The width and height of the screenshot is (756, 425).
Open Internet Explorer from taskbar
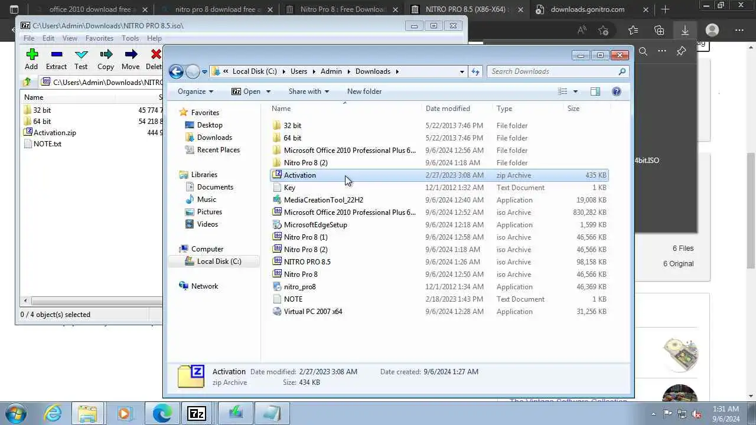[x=53, y=413]
